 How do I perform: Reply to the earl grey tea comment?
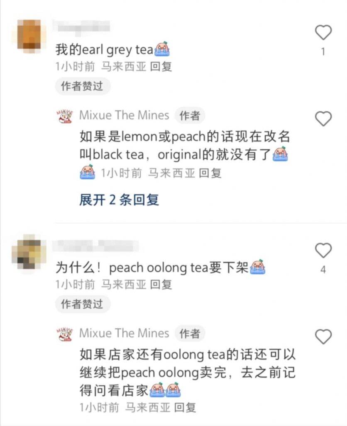161,67
